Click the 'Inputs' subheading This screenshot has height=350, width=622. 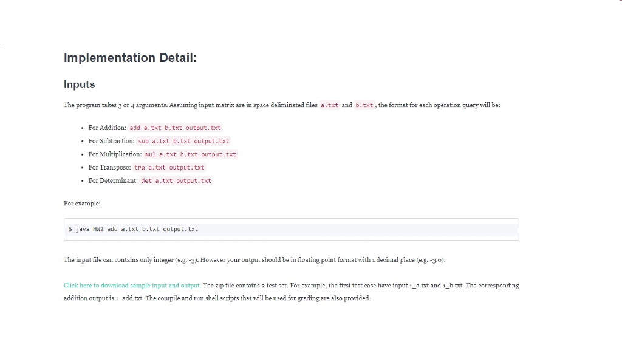80,84
